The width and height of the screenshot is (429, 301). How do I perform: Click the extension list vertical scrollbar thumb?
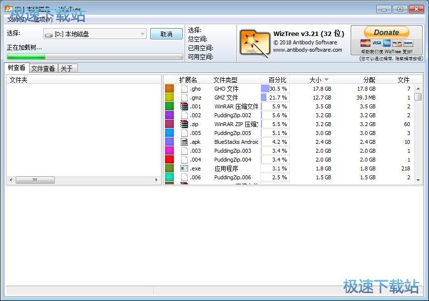(x=418, y=97)
